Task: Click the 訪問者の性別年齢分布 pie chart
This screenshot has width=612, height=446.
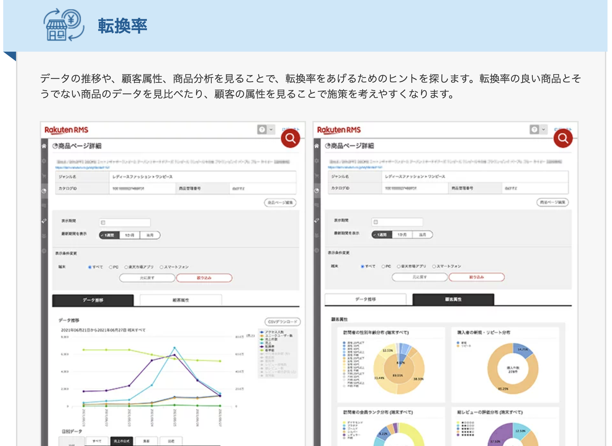Action: (399, 368)
